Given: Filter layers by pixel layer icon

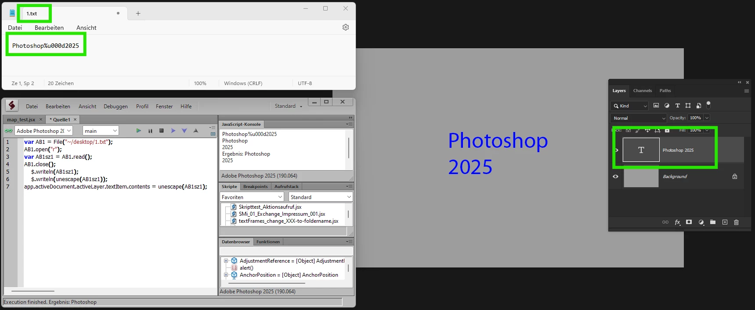Looking at the screenshot, I should pyautogui.click(x=656, y=106).
